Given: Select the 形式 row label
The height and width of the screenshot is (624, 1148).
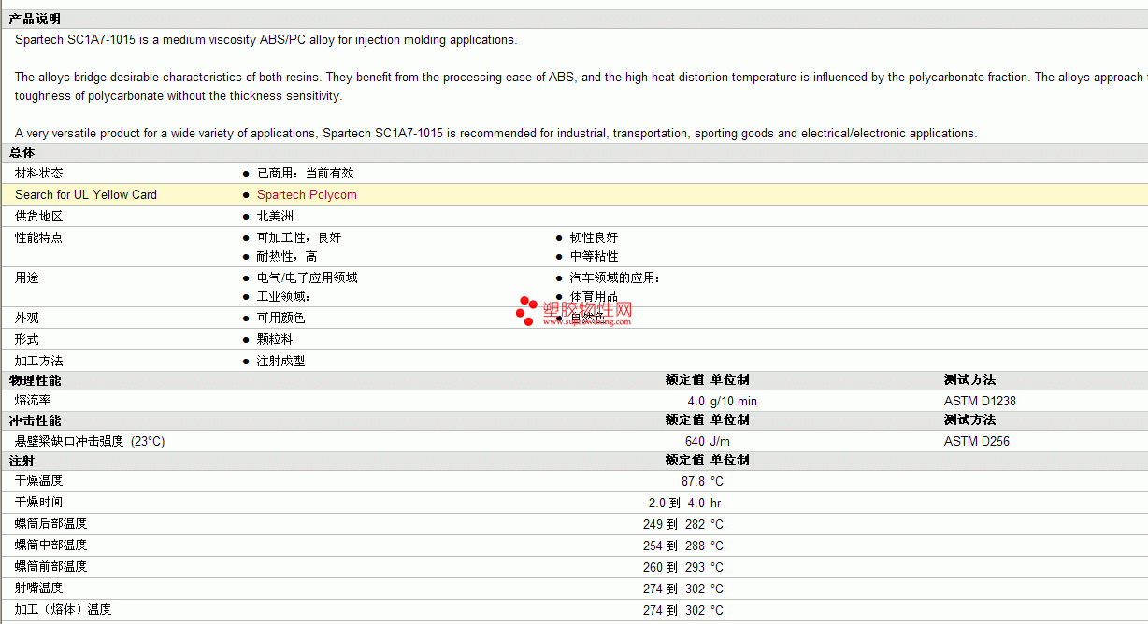Looking at the screenshot, I should tap(27, 340).
